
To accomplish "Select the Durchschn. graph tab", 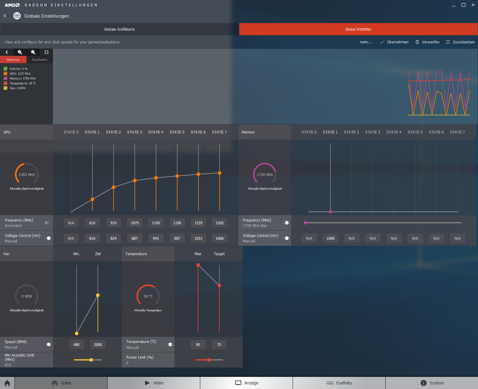I will [x=40, y=59].
